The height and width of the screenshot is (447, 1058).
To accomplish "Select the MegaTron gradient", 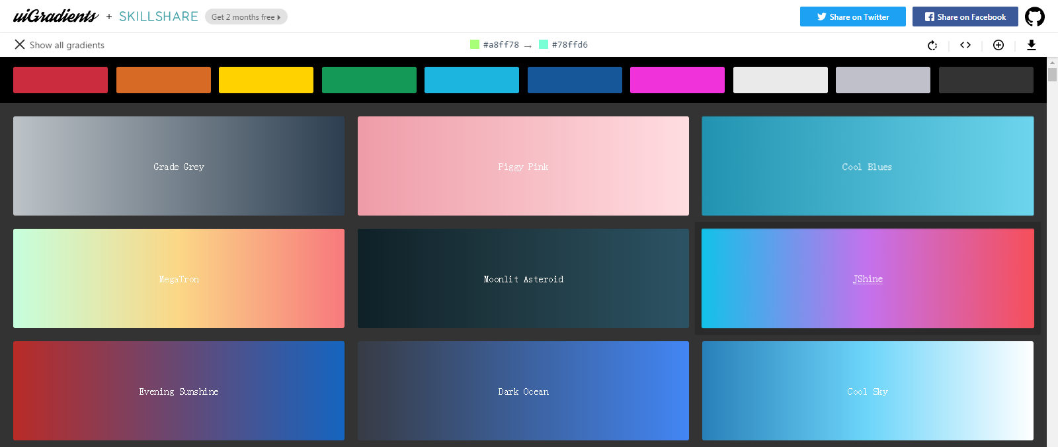I will (x=179, y=278).
